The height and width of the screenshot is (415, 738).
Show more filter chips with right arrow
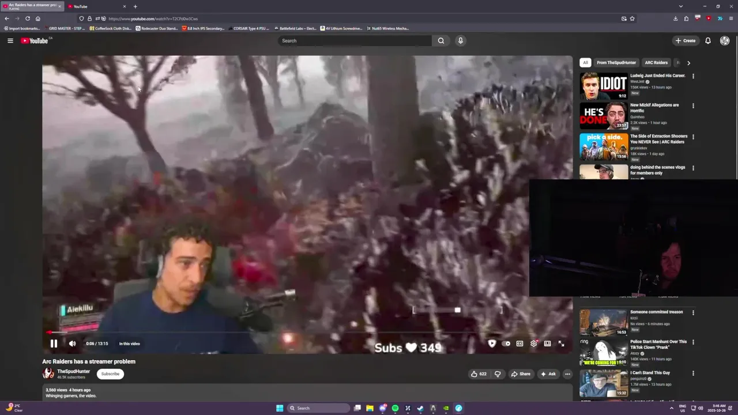tap(688, 63)
